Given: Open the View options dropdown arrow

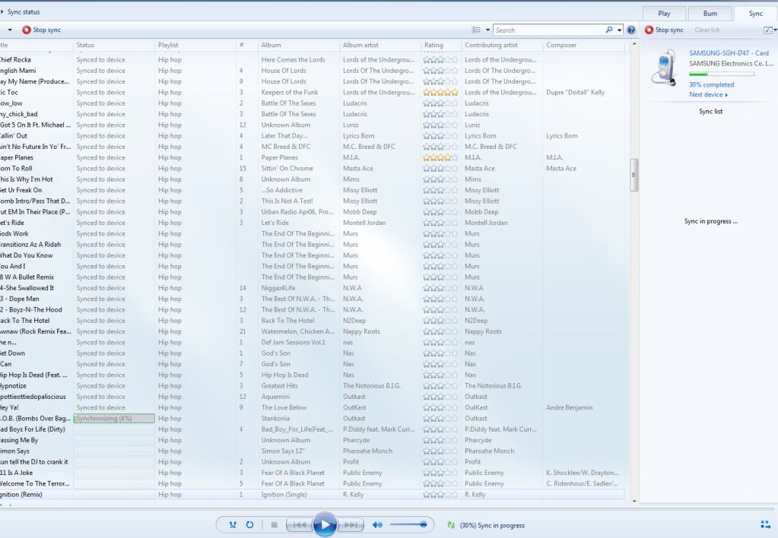Looking at the screenshot, I should (x=487, y=30).
